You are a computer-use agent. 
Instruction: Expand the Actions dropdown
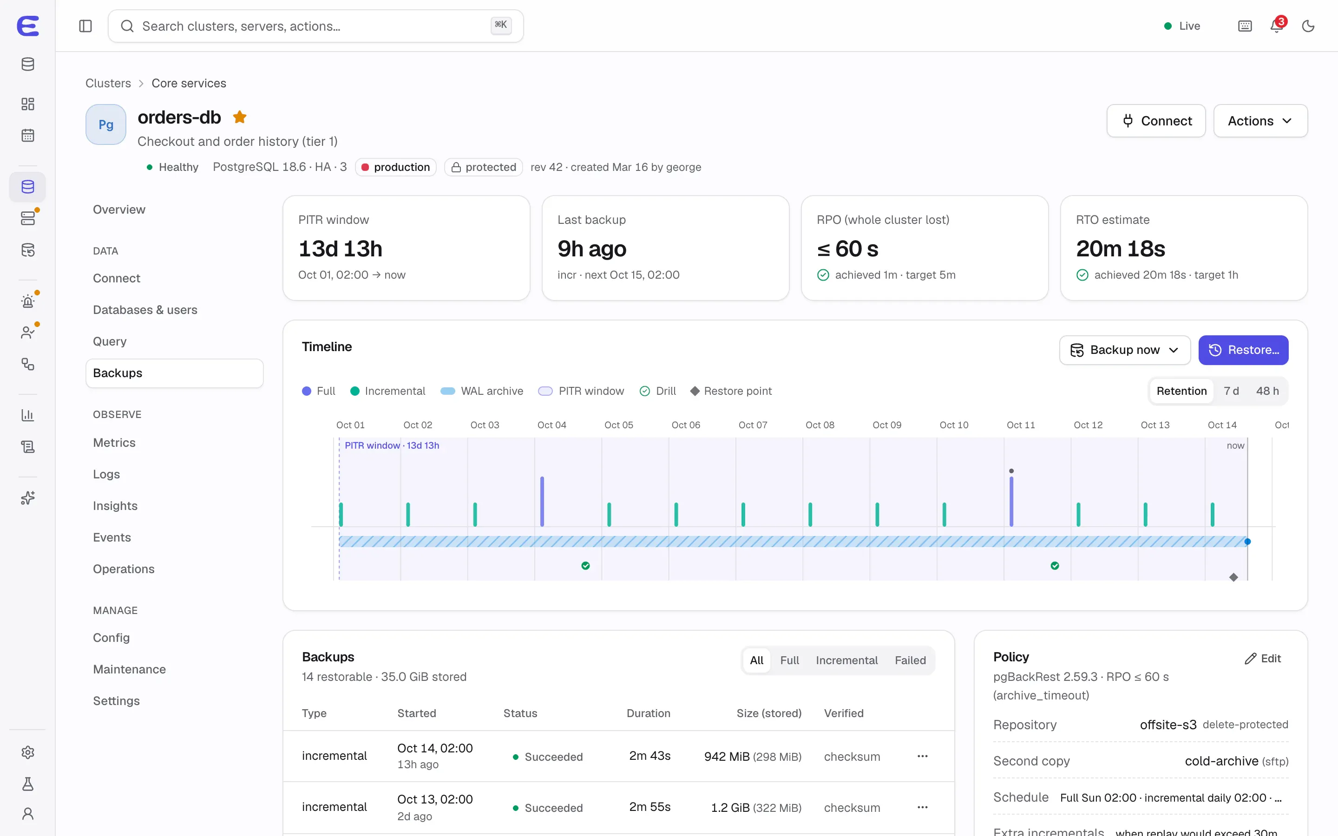[1260, 121]
